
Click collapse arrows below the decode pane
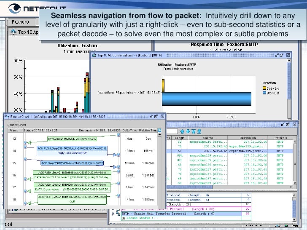click(112, 223)
